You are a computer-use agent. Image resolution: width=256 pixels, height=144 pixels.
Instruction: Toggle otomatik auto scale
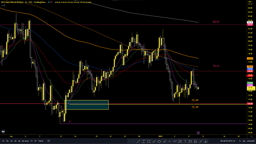250,141
